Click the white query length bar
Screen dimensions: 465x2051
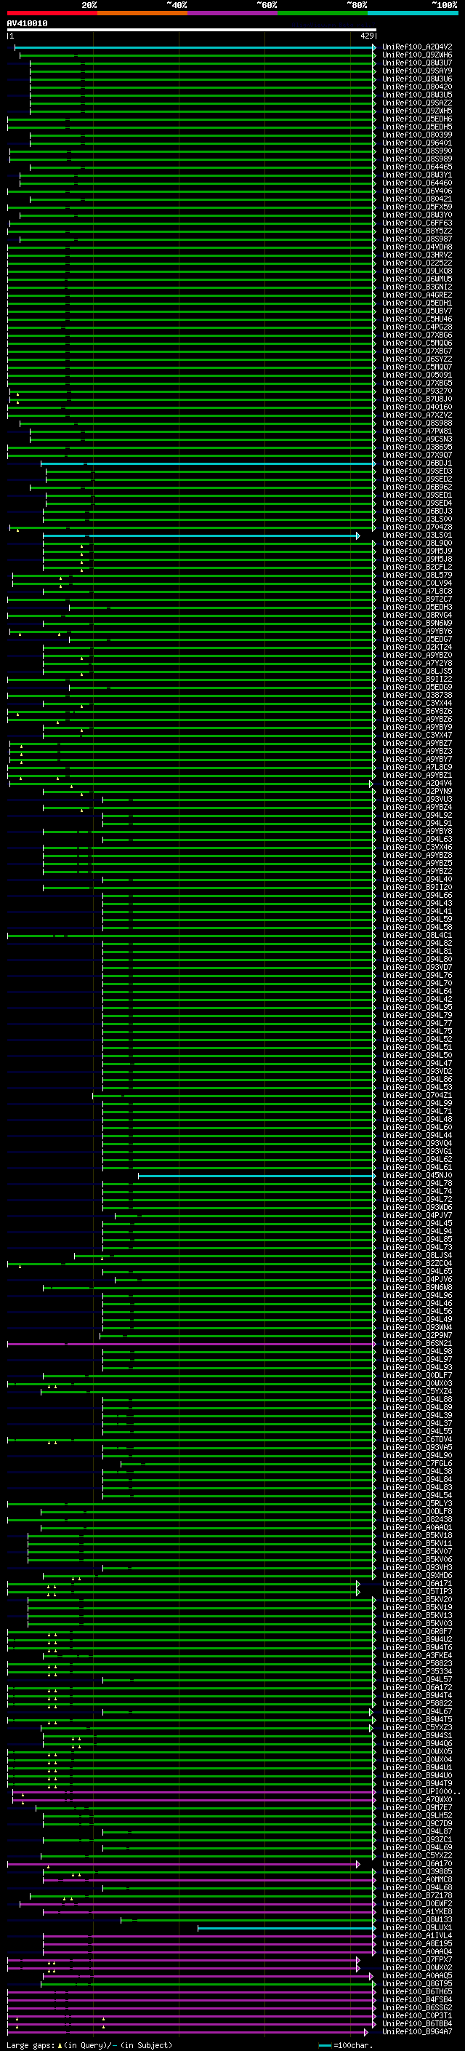coord(192,31)
